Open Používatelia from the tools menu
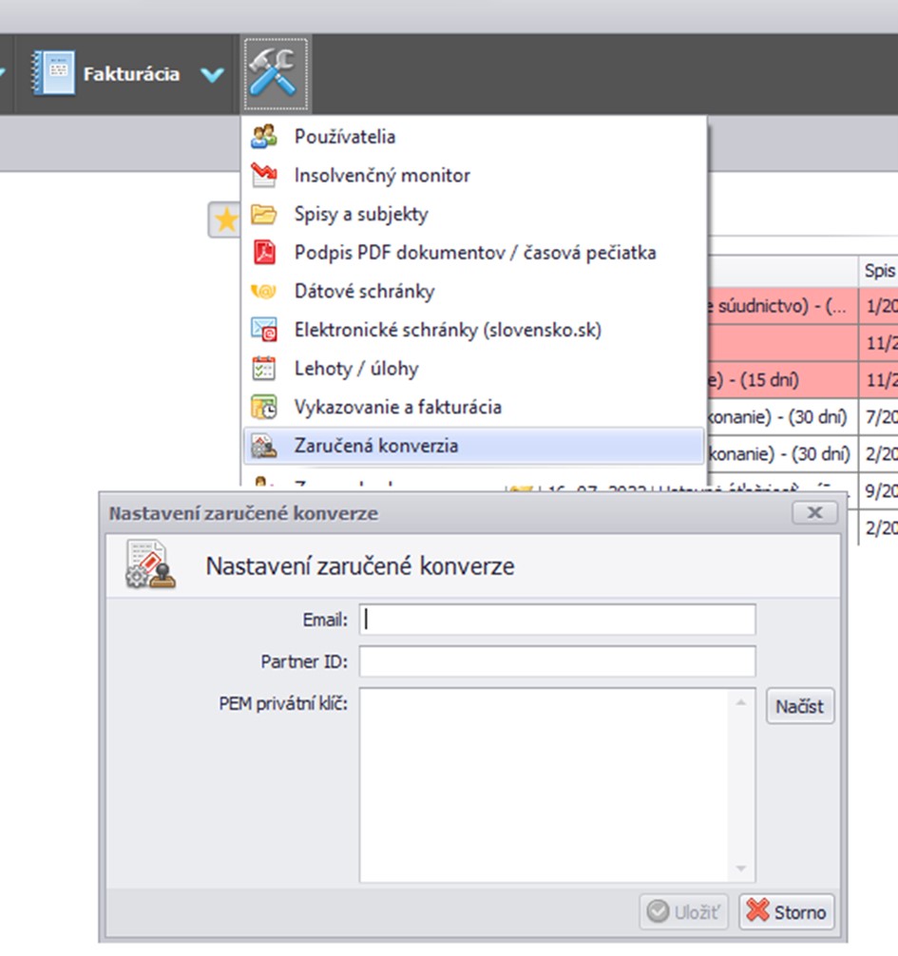 [344, 137]
